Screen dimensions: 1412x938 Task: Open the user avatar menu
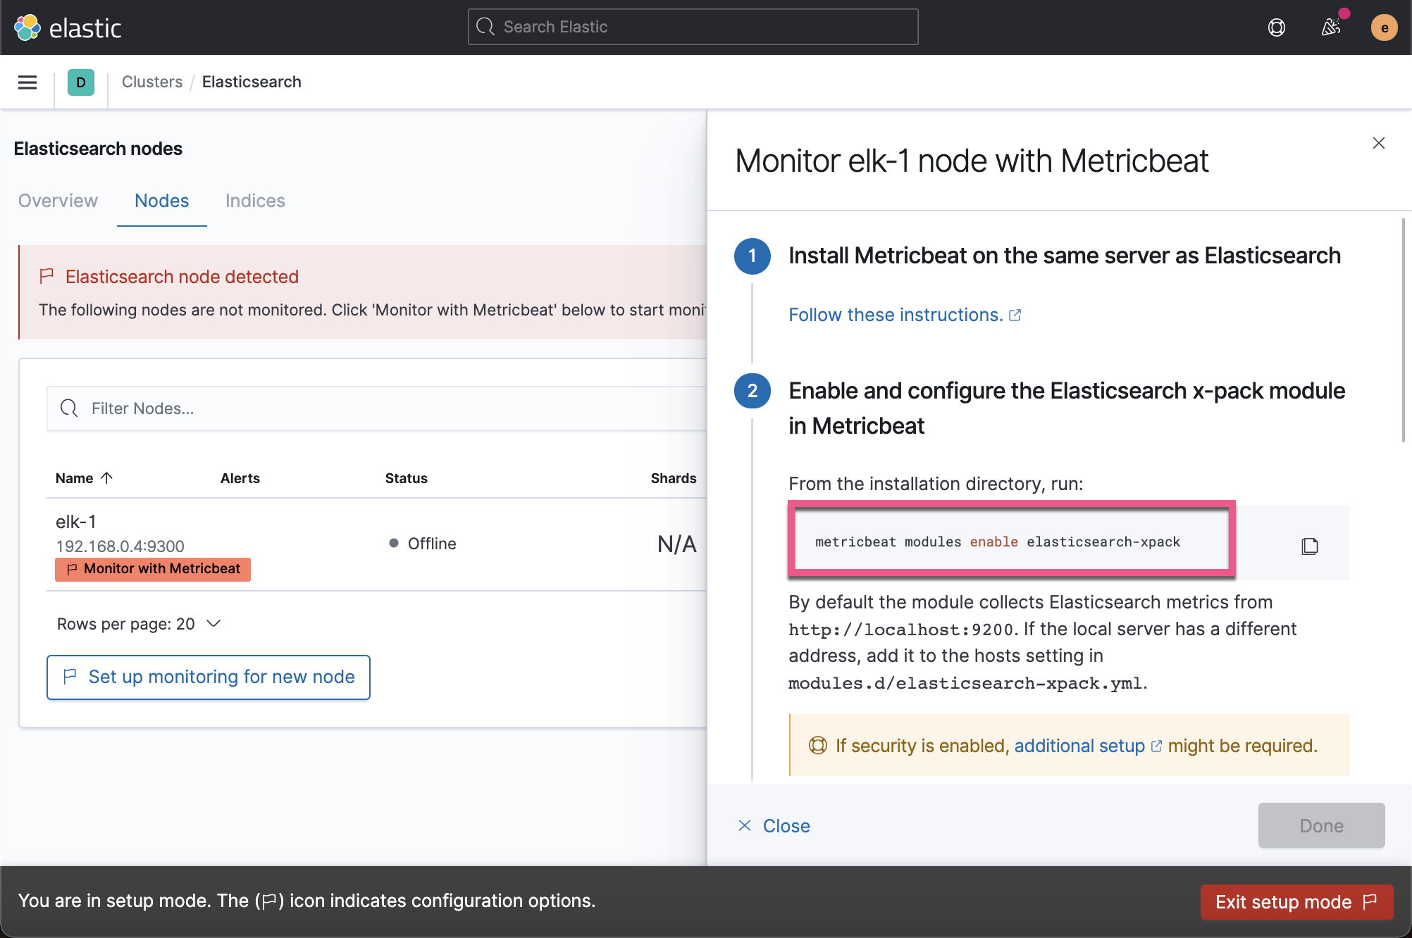pos(1384,27)
